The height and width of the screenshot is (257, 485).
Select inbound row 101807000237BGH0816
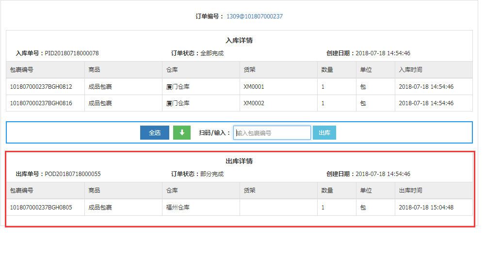tap(41, 103)
